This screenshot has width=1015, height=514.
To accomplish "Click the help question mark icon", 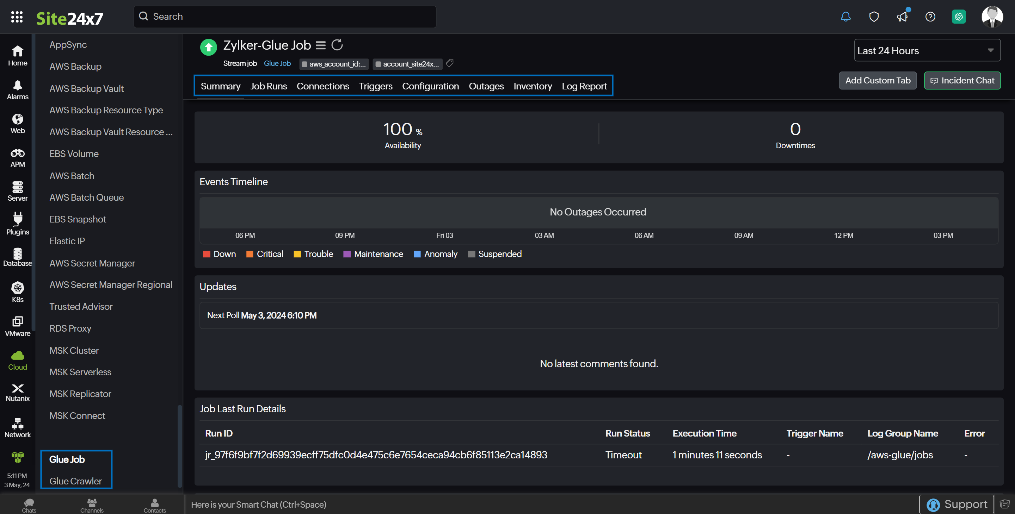I will 930,17.
